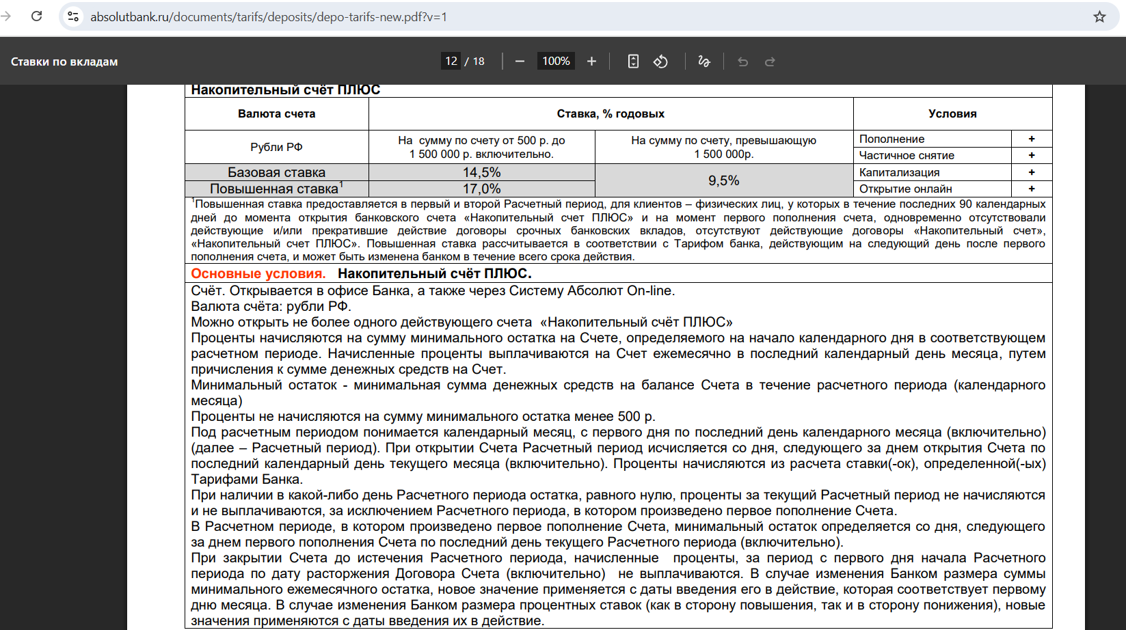
Task: Click the 100% zoom level field
Action: click(x=556, y=61)
